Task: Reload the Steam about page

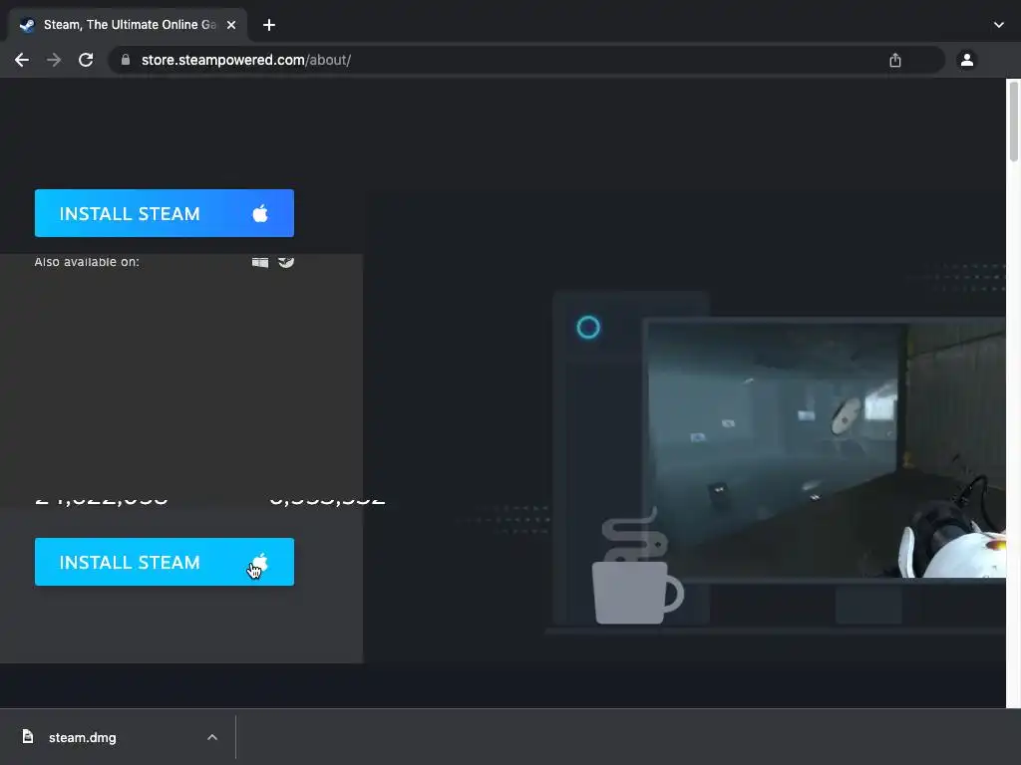Action: point(86,60)
